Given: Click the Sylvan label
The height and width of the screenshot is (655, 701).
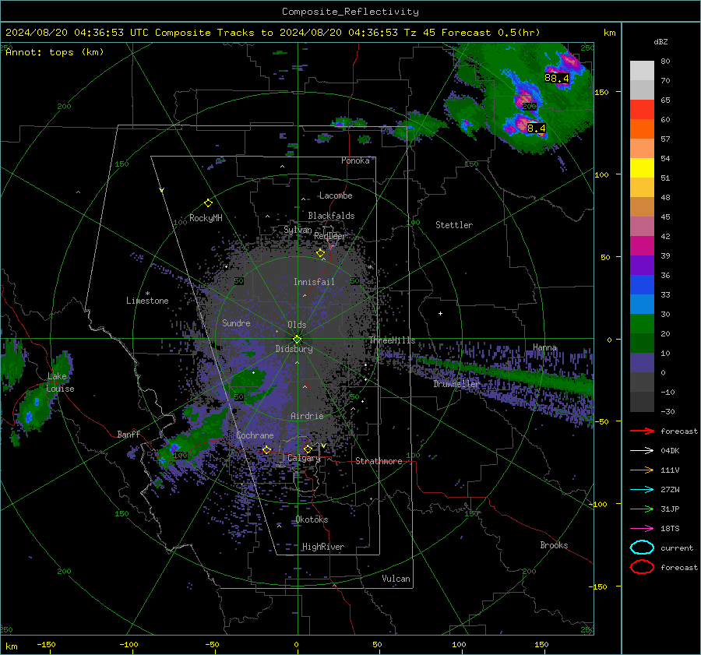Looking at the screenshot, I should click(298, 230).
